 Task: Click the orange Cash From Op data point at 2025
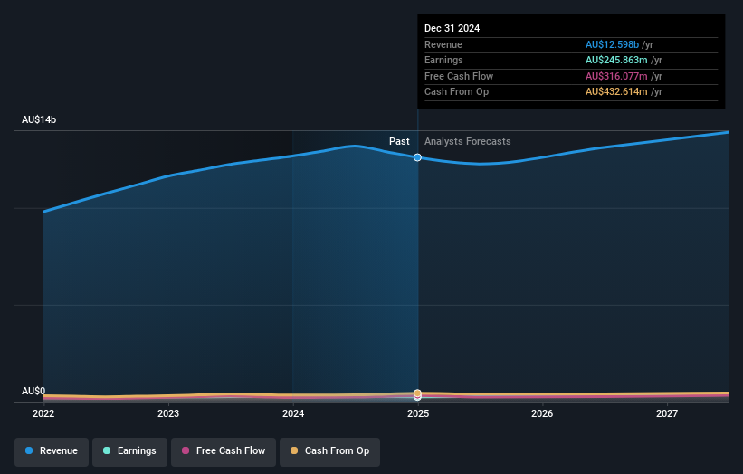417,393
